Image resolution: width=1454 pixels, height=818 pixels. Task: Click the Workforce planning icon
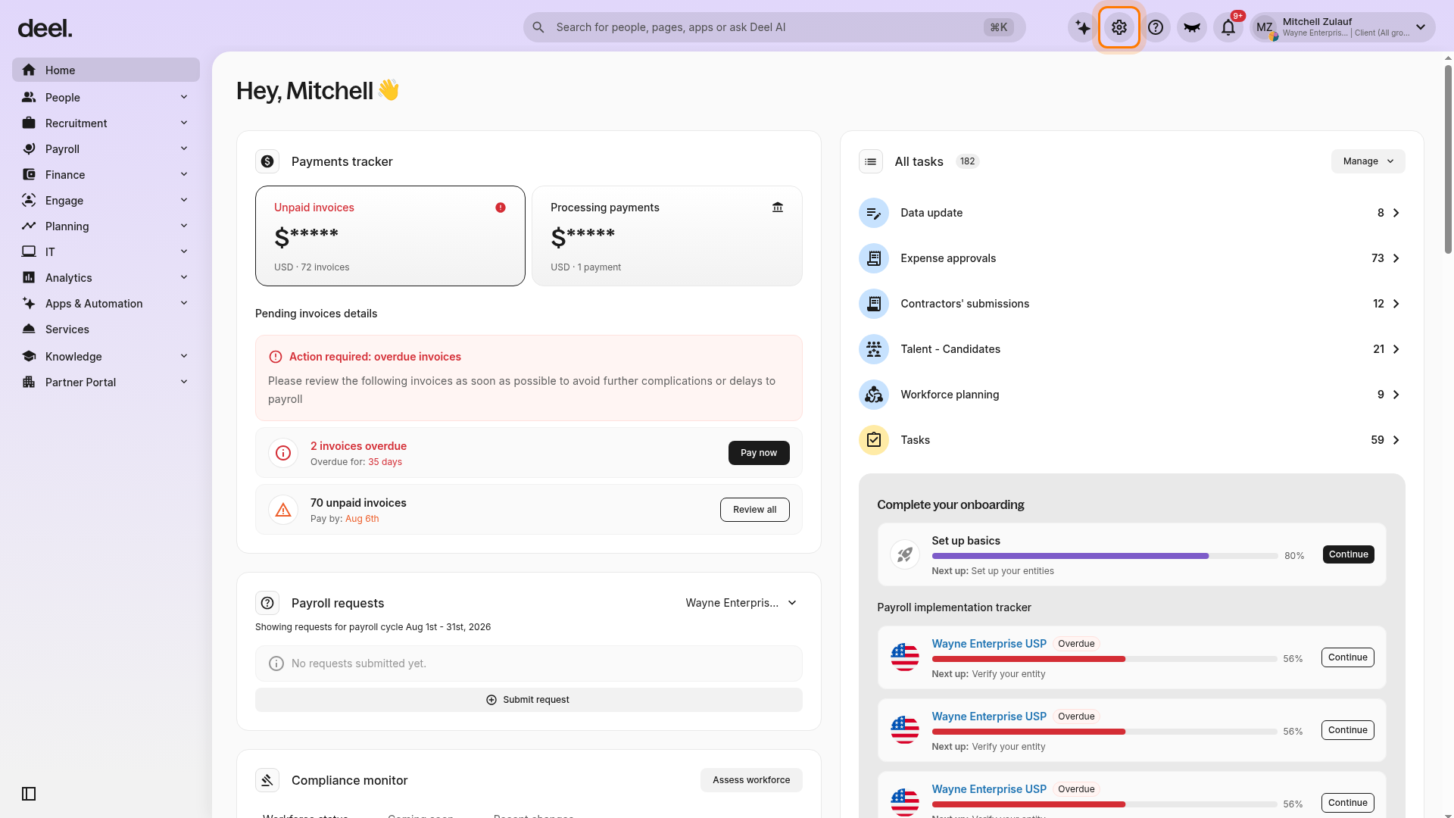[874, 395]
